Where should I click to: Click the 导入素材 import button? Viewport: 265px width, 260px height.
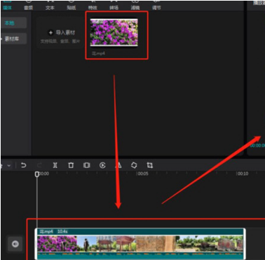[x=60, y=32]
